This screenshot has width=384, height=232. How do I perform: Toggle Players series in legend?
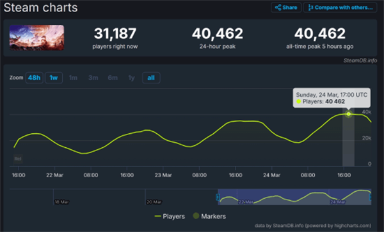click(170, 217)
